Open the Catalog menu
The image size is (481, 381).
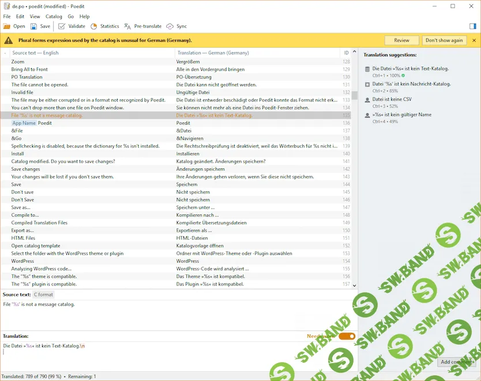click(x=54, y=17)
